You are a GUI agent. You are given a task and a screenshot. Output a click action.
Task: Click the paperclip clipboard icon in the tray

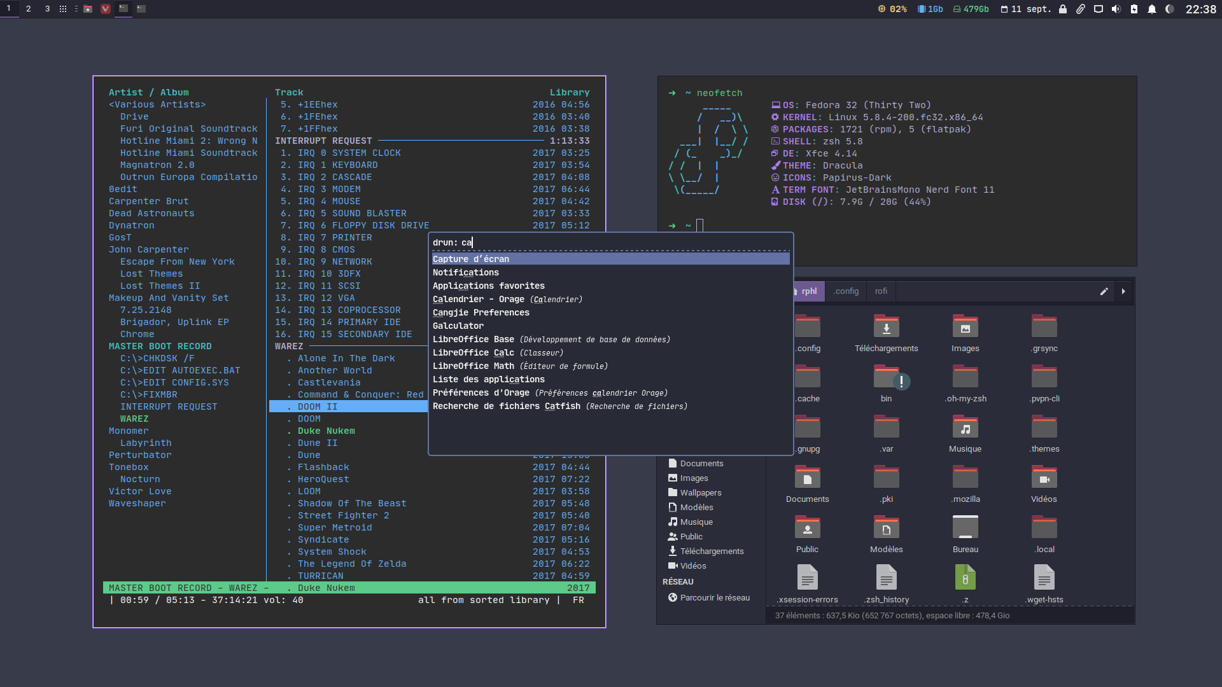(1081, 9)
